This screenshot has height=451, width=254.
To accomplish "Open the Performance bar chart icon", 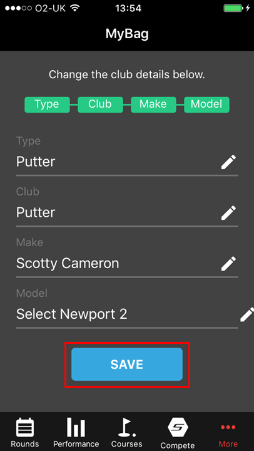I will (76, 427).
